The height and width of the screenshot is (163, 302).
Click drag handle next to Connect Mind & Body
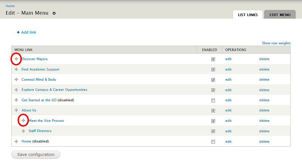(16, 80)
